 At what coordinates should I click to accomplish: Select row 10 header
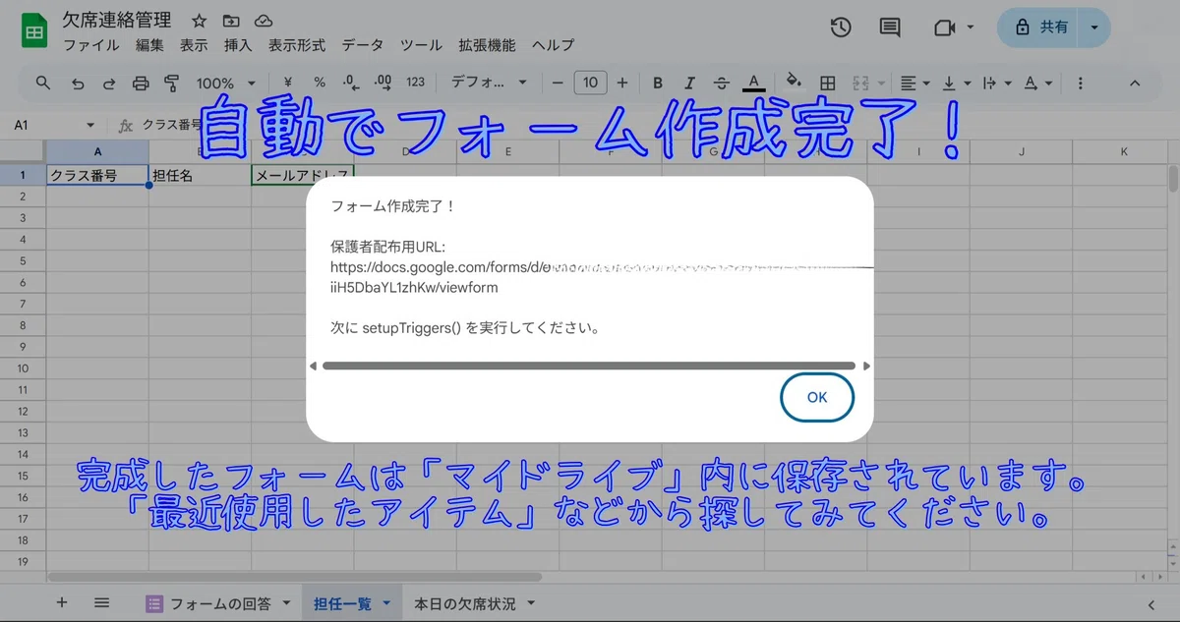[x=22, y=368]
